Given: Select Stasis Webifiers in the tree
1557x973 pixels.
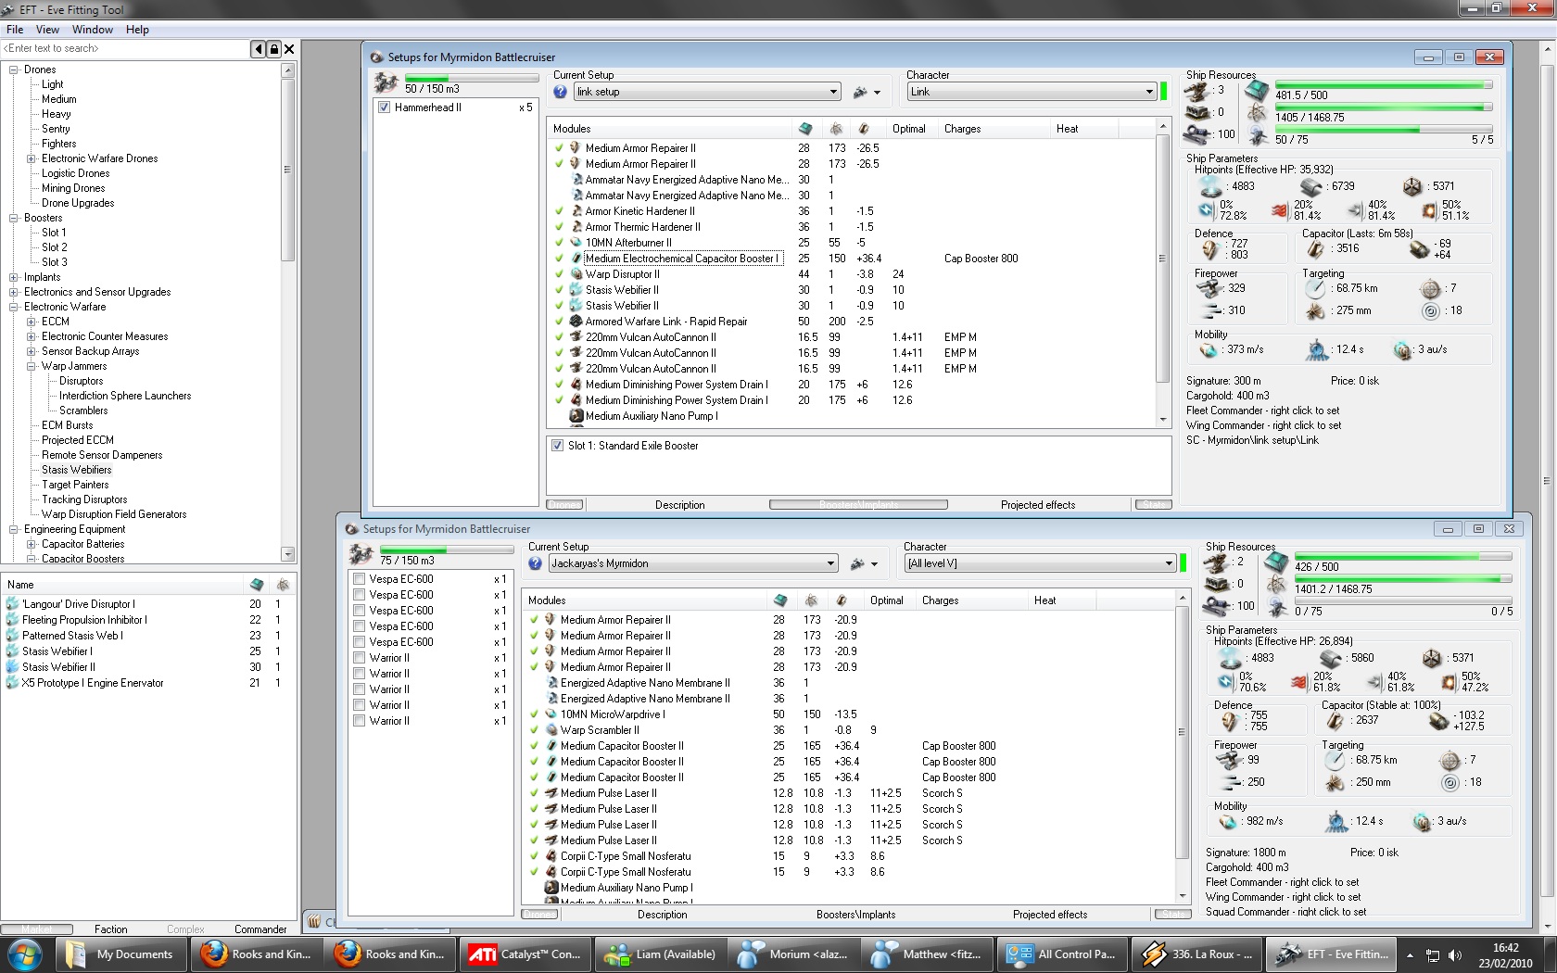Looking at the screenshot, I should 77,470.
